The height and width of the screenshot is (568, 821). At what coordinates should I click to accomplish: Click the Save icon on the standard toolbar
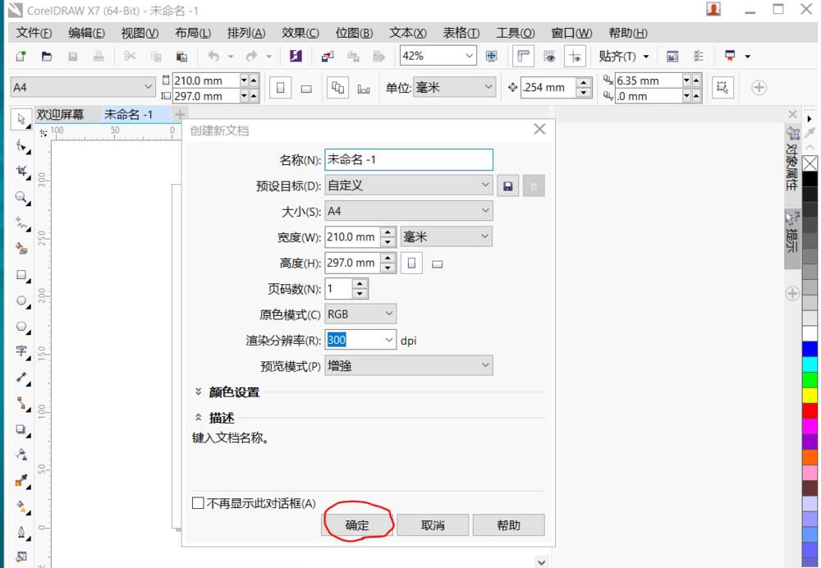coord(72,56)
